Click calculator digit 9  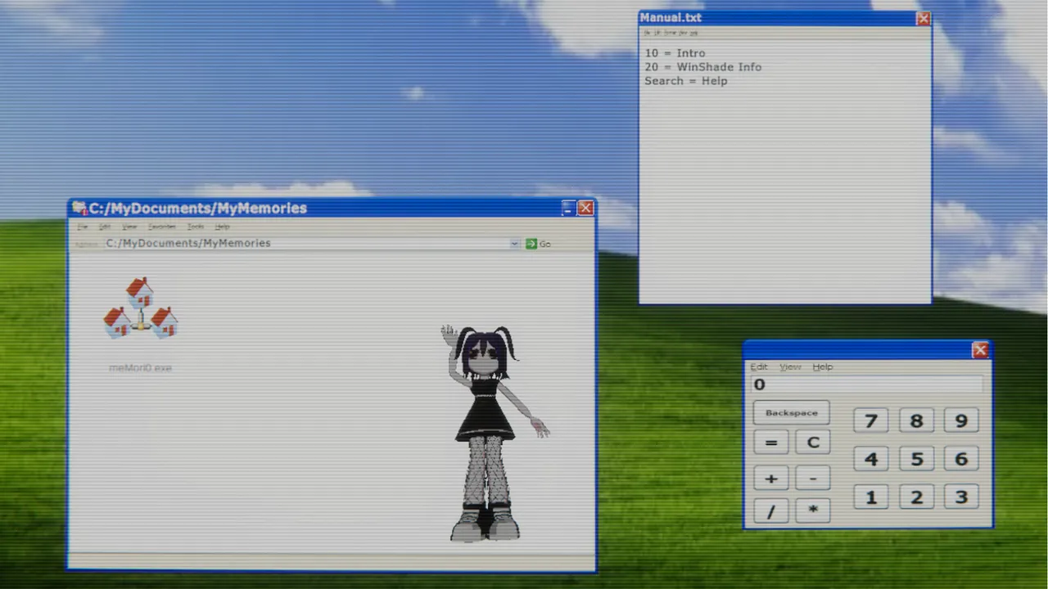(x=961, y=420)
